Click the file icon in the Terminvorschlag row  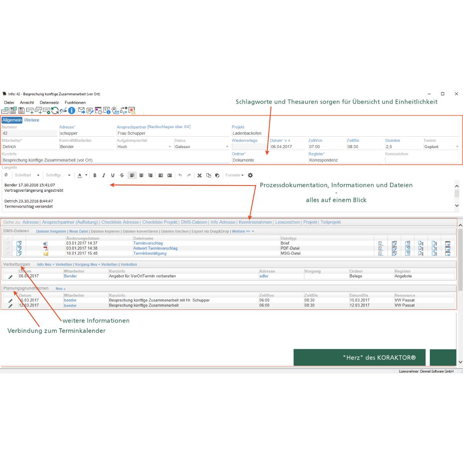pyautogui.click(x=46, y=243)
